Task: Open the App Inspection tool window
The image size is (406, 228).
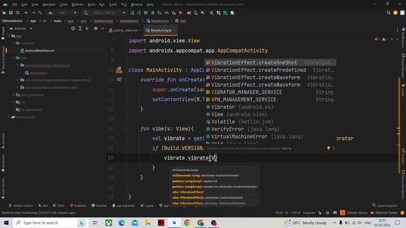Action: coord(124,205)
